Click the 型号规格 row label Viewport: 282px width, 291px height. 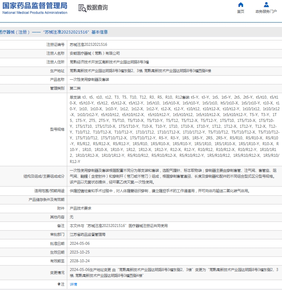57,129
